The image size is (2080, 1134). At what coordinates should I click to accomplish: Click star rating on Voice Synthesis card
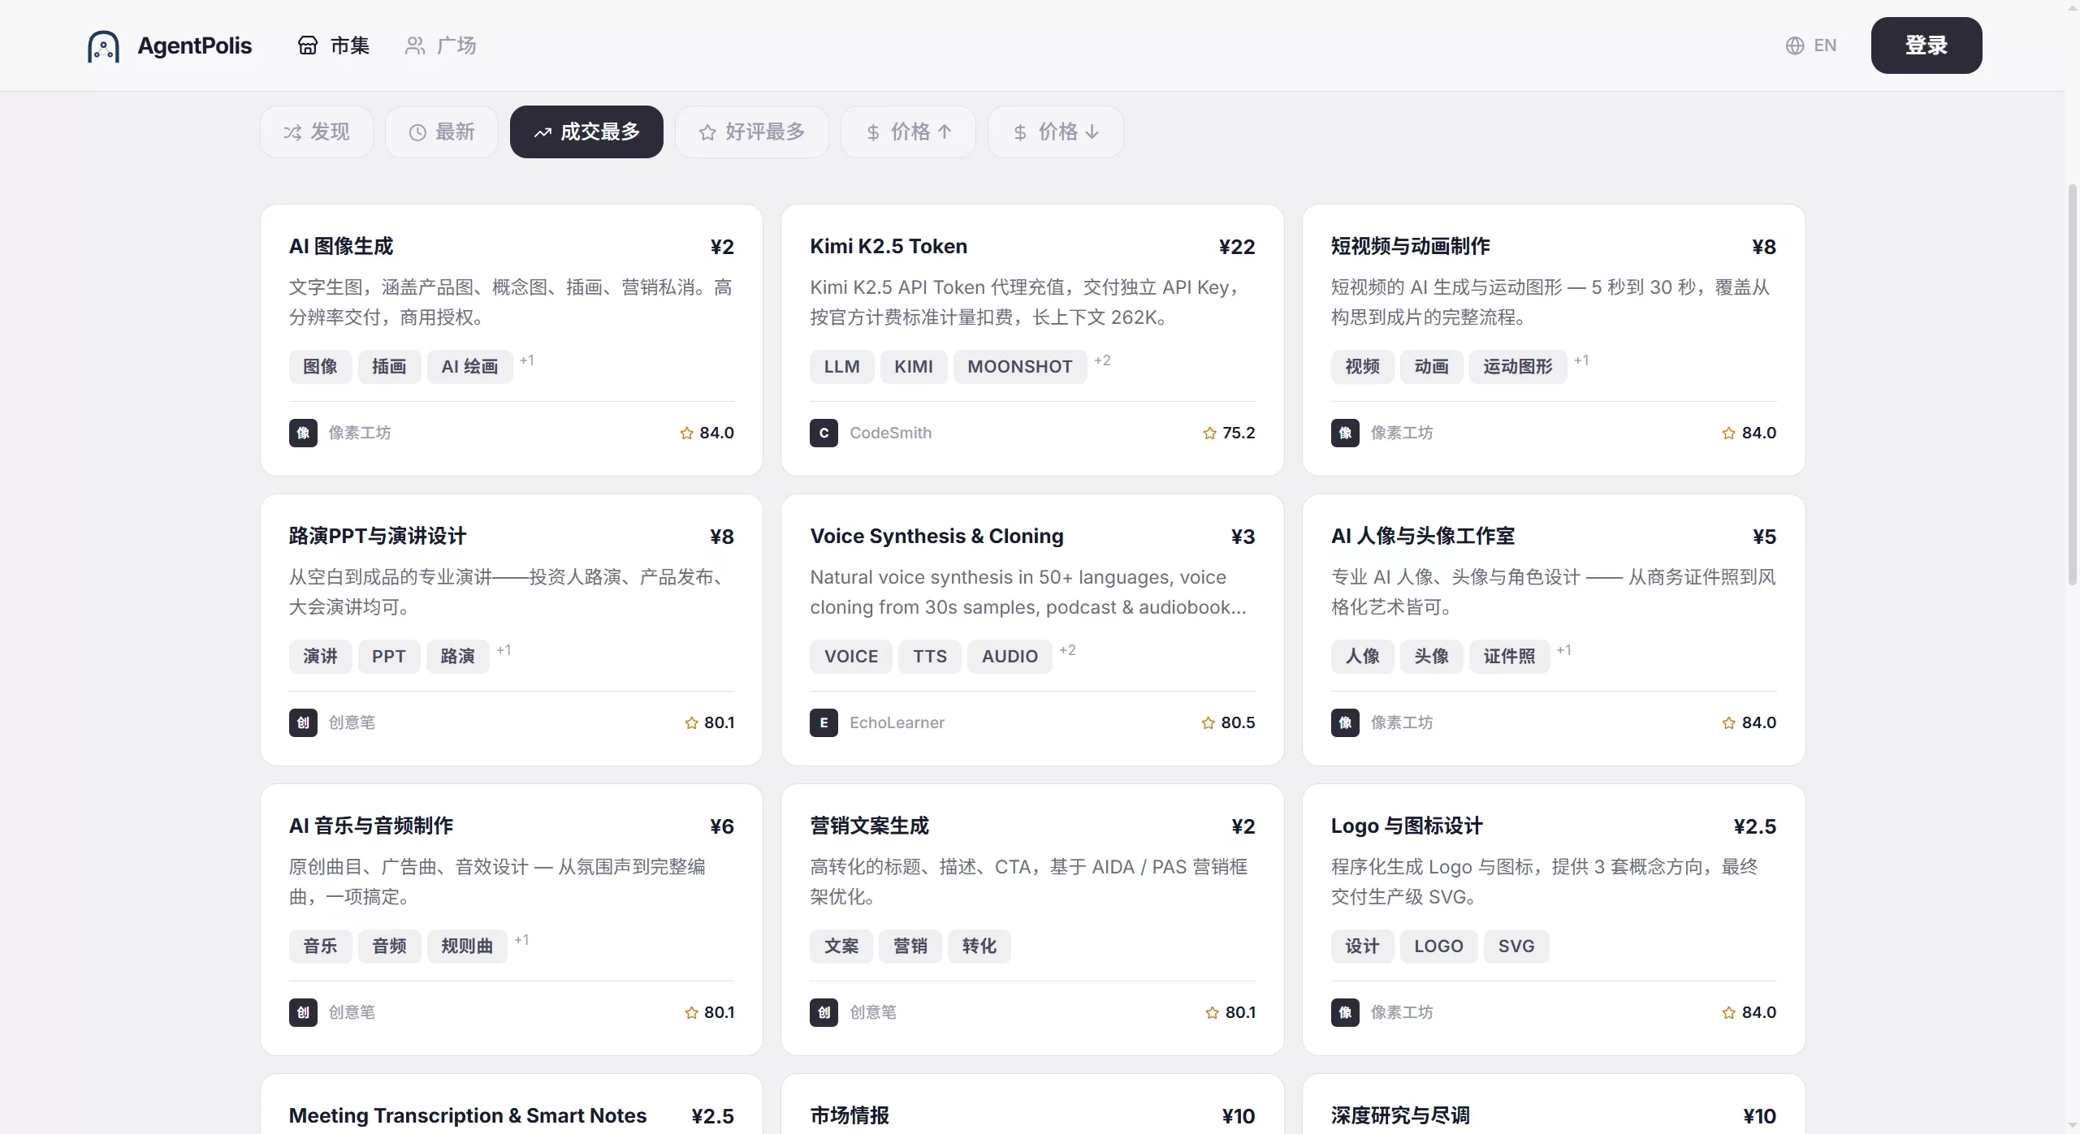1228,722
